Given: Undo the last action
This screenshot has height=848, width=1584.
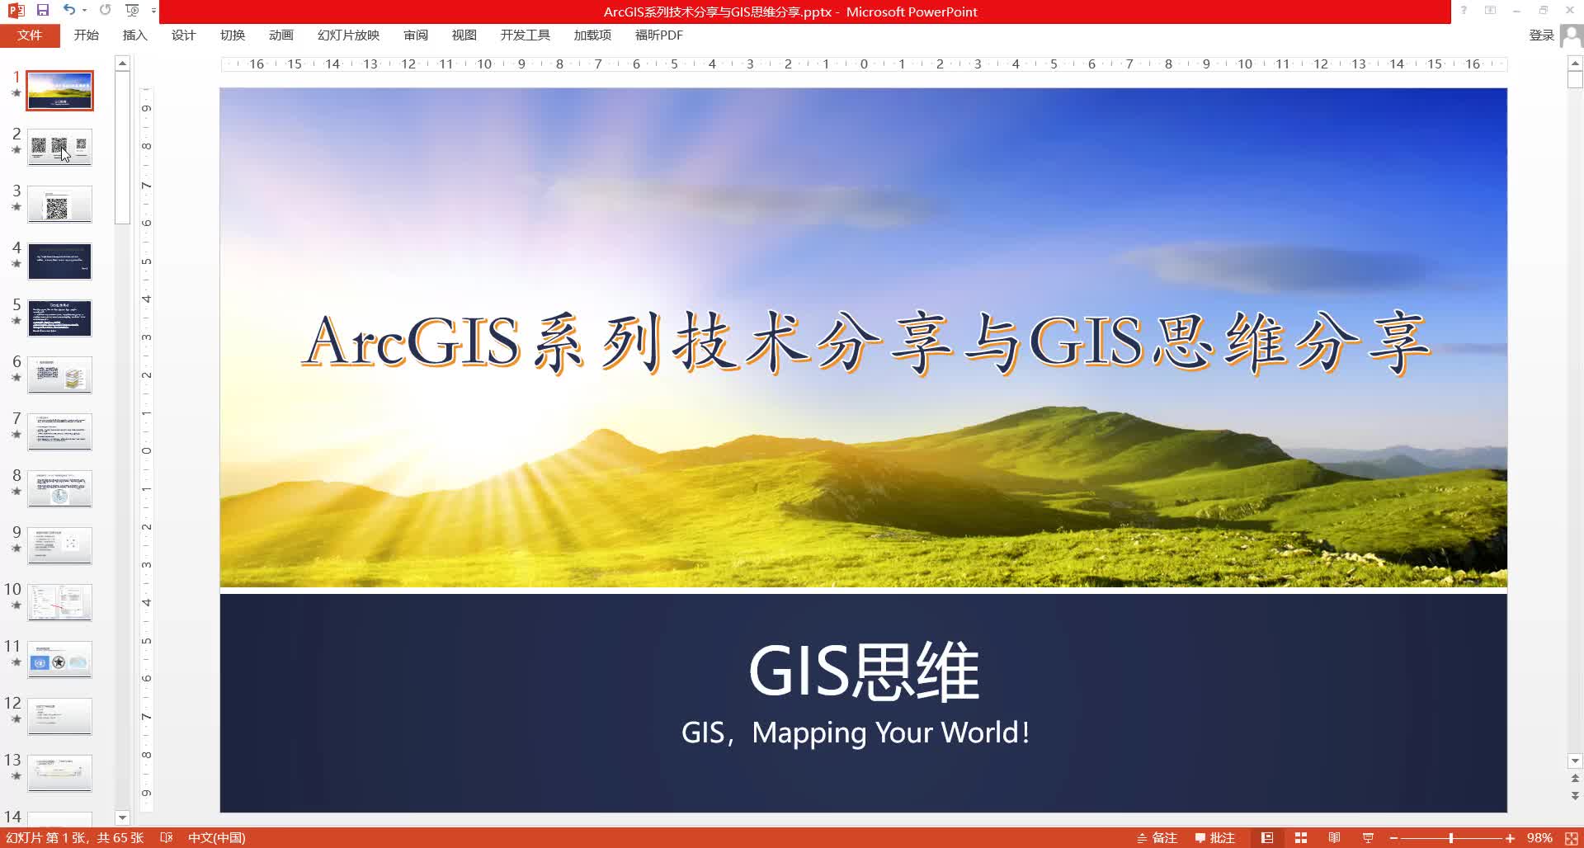Looking at the screenshot, I should pyautogui.click(x=69, y=11).
